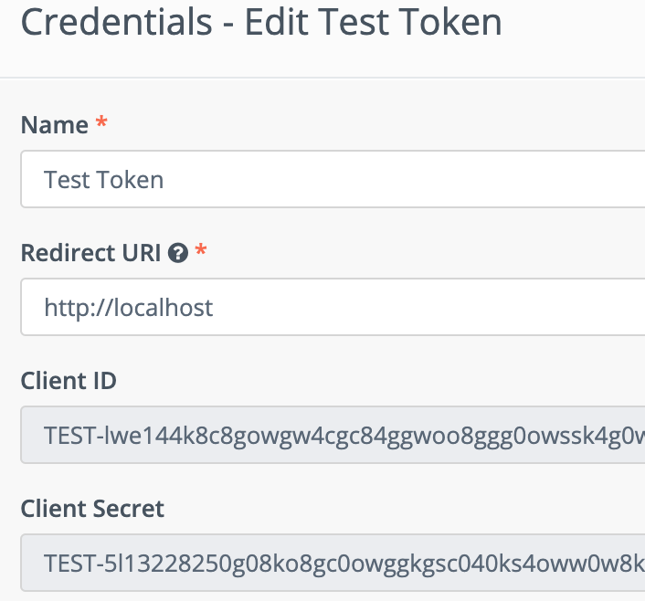Focus the Redirect URI input field
645x601 pixels.
pyautogui.click(x=333, y=307)
